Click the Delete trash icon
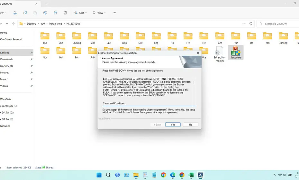The image size is (299, 180). click(x=65, y=13)
